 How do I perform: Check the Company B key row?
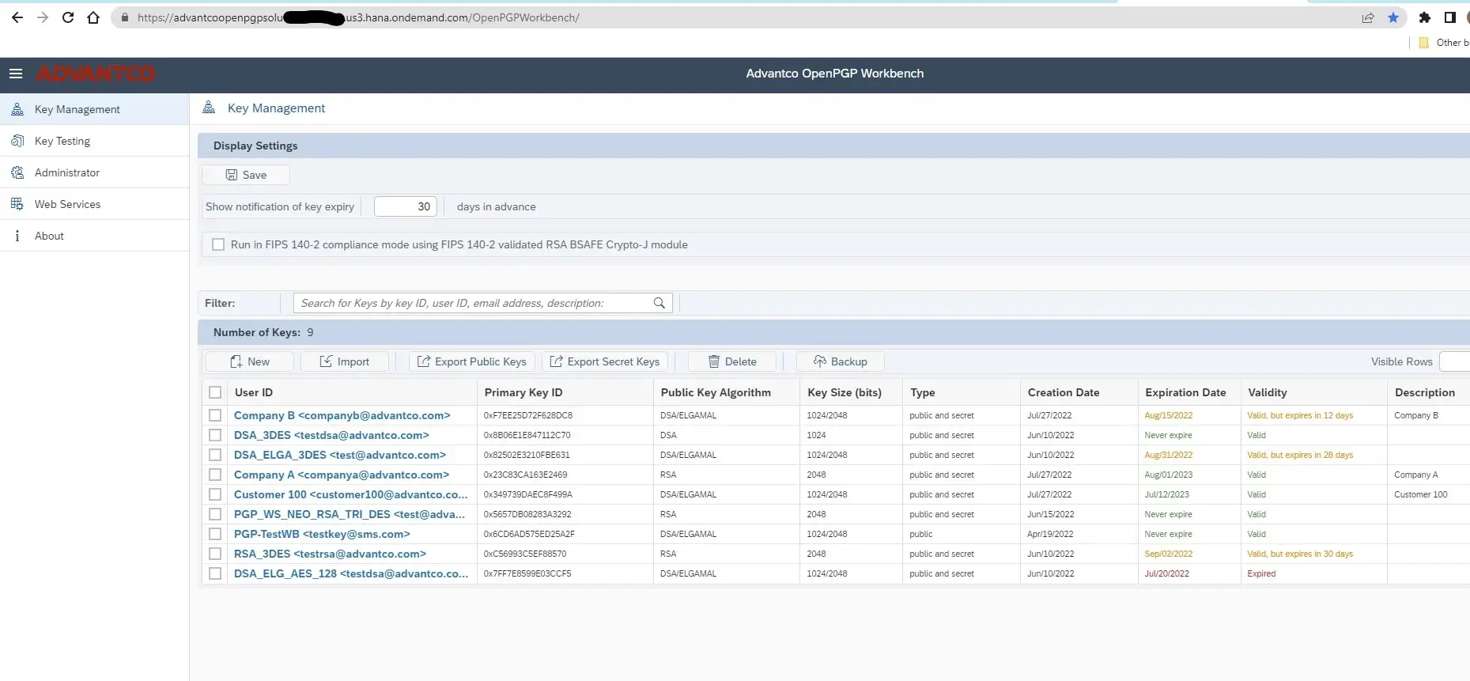pos(215,415)
